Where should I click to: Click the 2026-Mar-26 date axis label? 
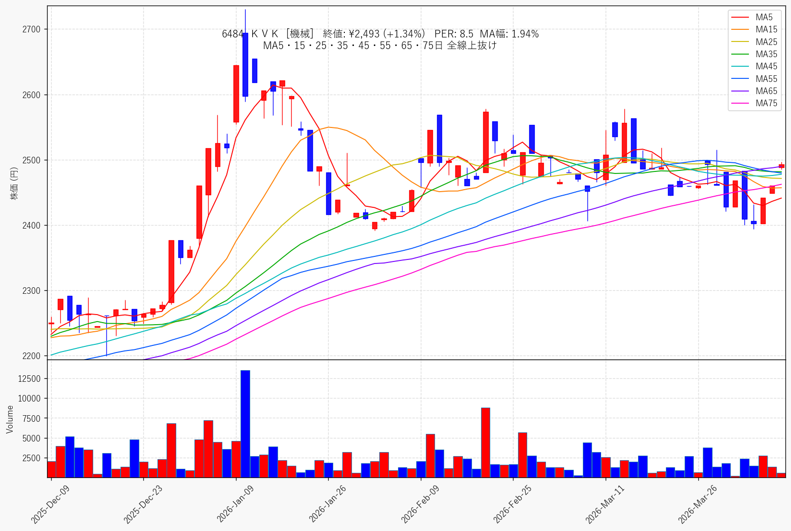pyautogui.click(x=698, y=504)
